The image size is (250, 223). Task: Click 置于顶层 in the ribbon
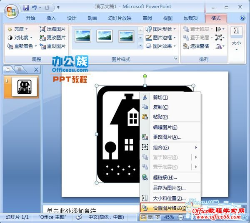pos(198,29)
